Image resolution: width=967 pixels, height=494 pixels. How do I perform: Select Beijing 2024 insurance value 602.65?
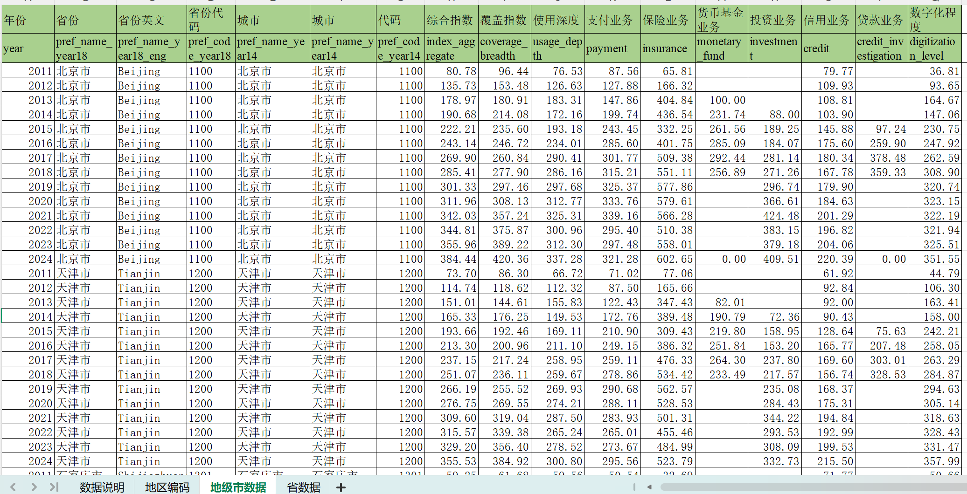click(x=668, y=259)
